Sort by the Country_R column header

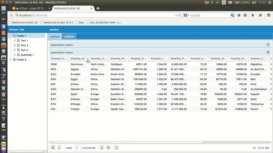[x=119, y=59]
